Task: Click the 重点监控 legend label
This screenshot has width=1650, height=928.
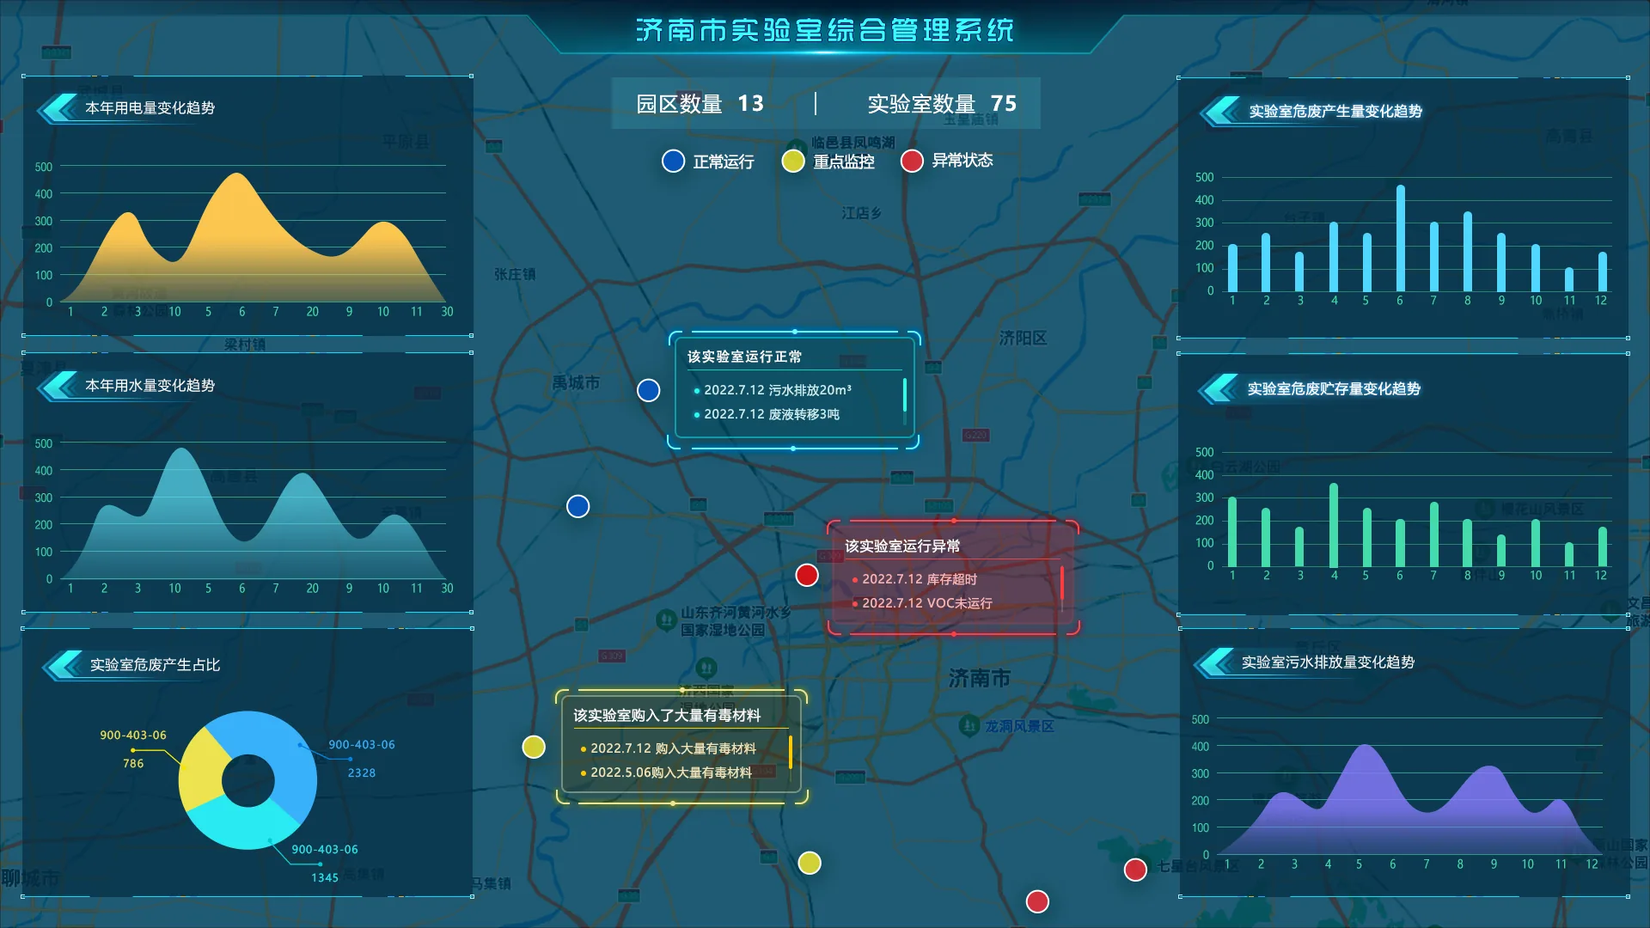Action: 844,162
